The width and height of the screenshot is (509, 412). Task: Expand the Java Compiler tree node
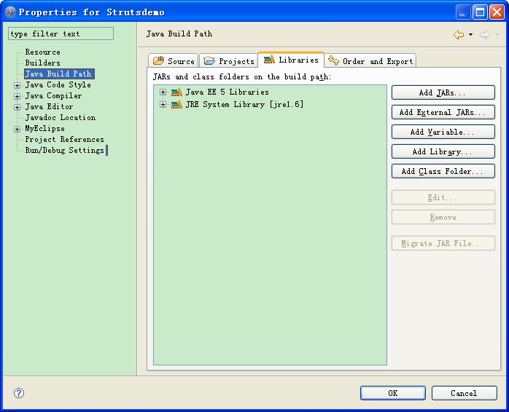pos(18,96)
